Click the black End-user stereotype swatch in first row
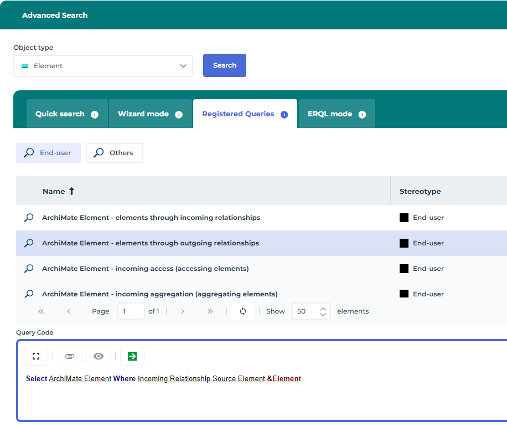 point(404,218)
